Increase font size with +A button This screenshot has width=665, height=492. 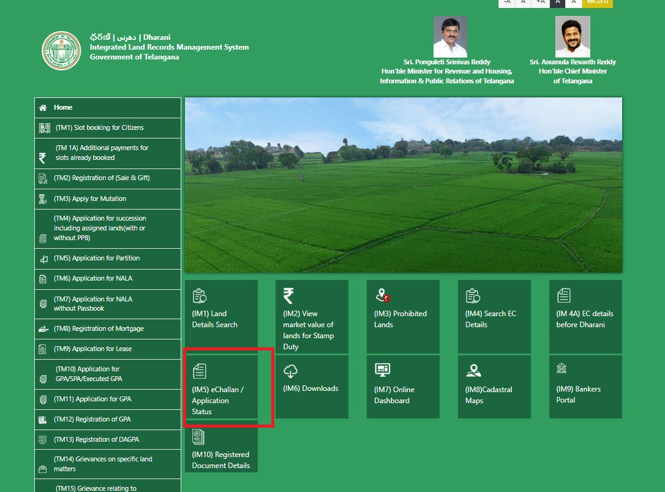pos(540,2)
